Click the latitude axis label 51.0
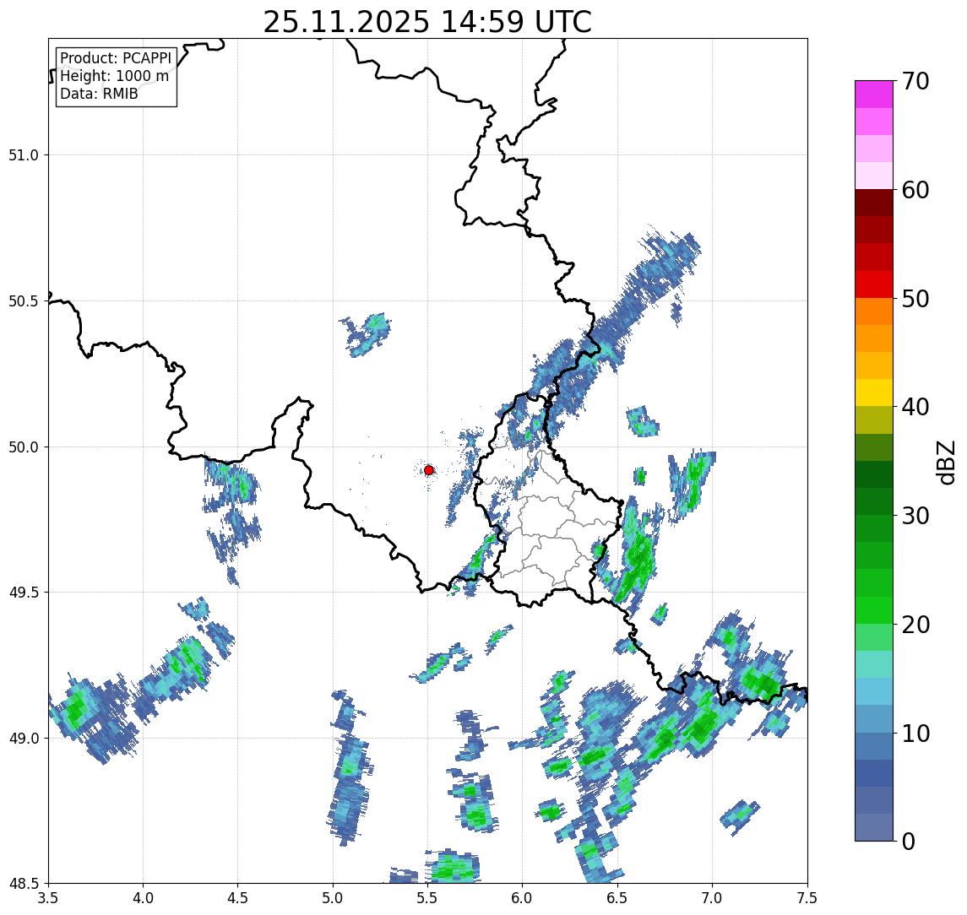Viewport: 967px width, 915px height. coord(24,155)
